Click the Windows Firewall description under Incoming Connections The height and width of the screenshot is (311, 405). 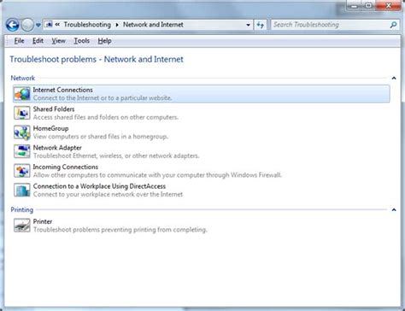(x=157, y=175)
